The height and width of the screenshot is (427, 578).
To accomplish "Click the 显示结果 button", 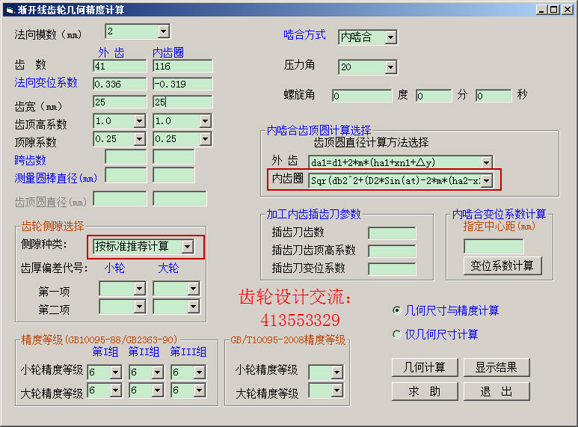I will tap(496, 367).
